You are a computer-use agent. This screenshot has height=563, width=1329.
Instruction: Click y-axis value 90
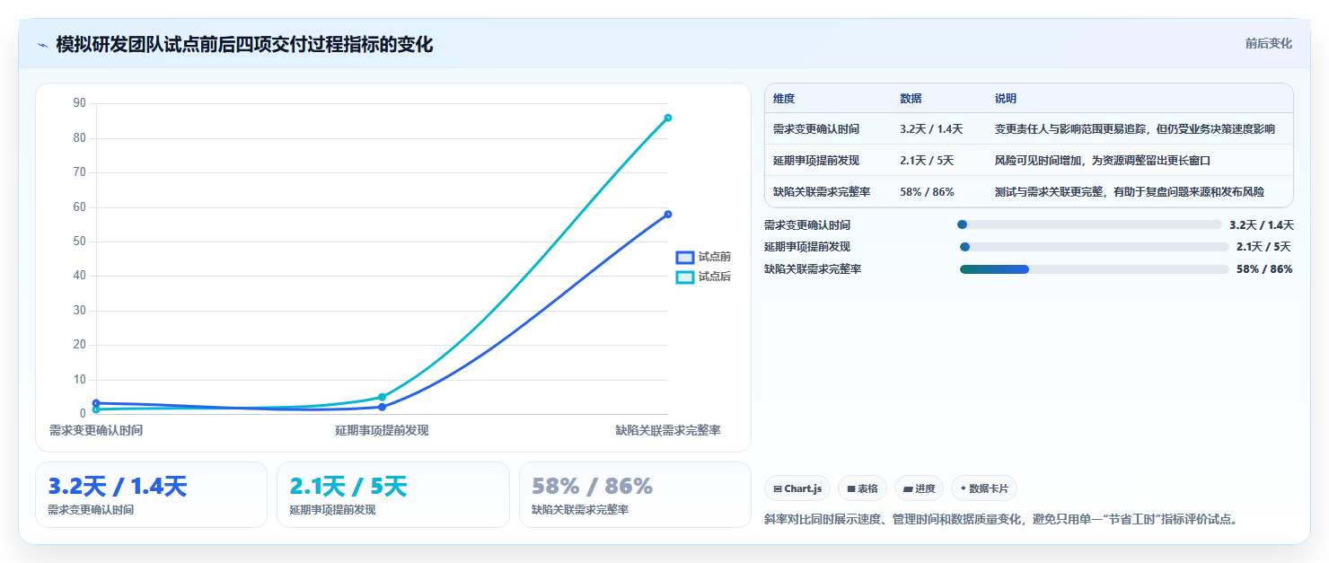click(79, 104)
